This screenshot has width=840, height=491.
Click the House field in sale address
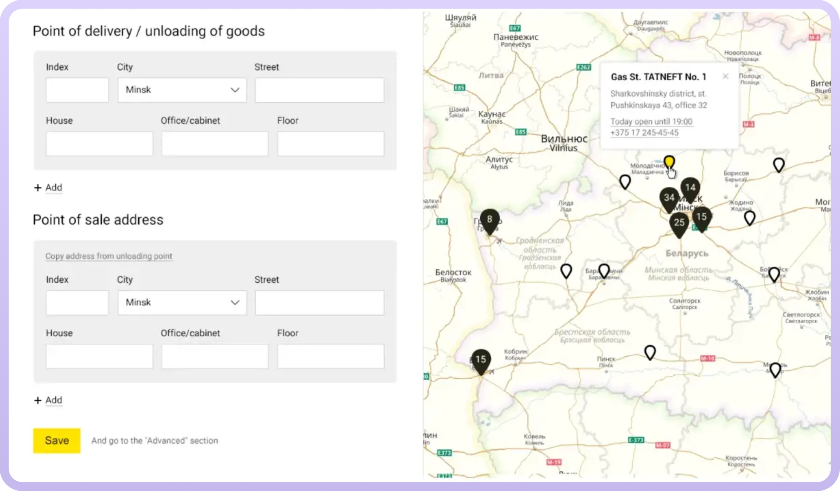tap(99, 356)
